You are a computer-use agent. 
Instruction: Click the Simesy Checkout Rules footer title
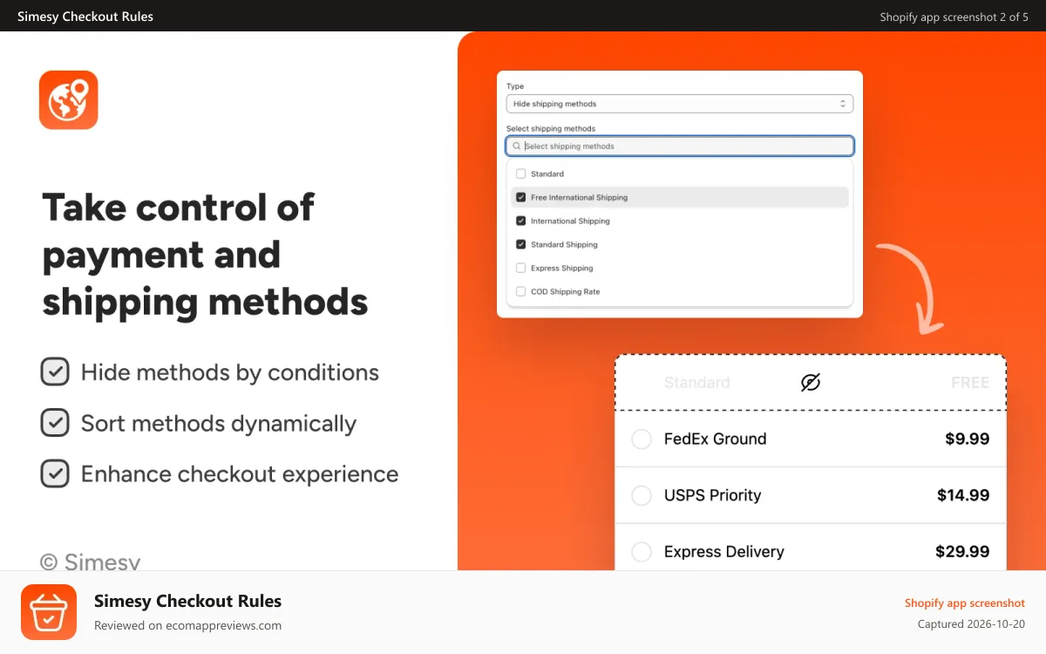click(187, 601)
